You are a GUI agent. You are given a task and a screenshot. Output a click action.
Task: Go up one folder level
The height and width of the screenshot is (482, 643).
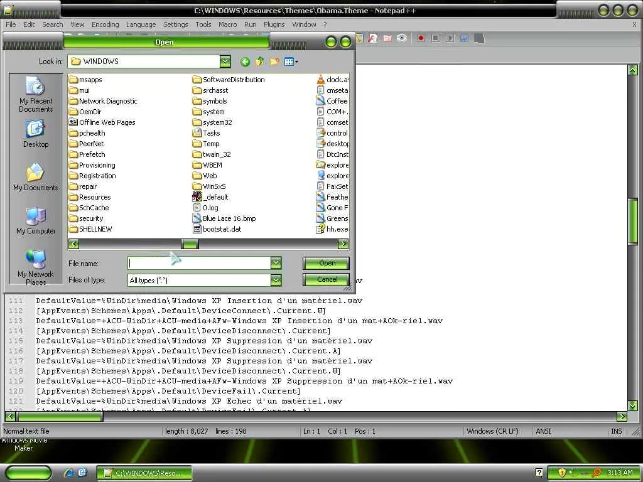click(x=259, y=62)
